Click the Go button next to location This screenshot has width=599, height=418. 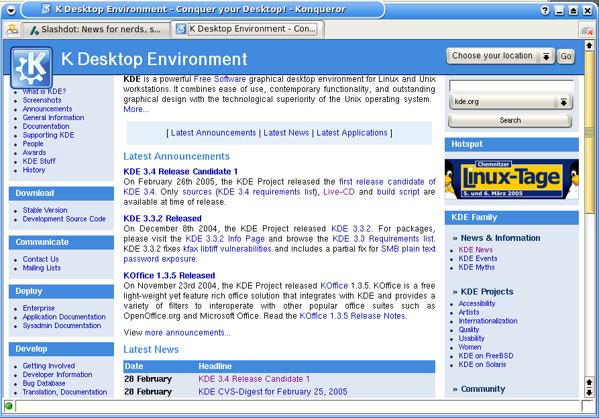point(565,56)
